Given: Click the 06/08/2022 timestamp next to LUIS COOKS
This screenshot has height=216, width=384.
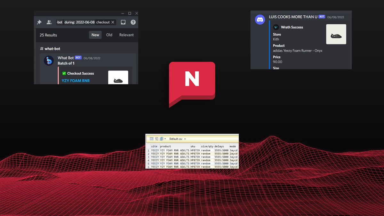Looking at the screenshot, I should pos(336,17).
